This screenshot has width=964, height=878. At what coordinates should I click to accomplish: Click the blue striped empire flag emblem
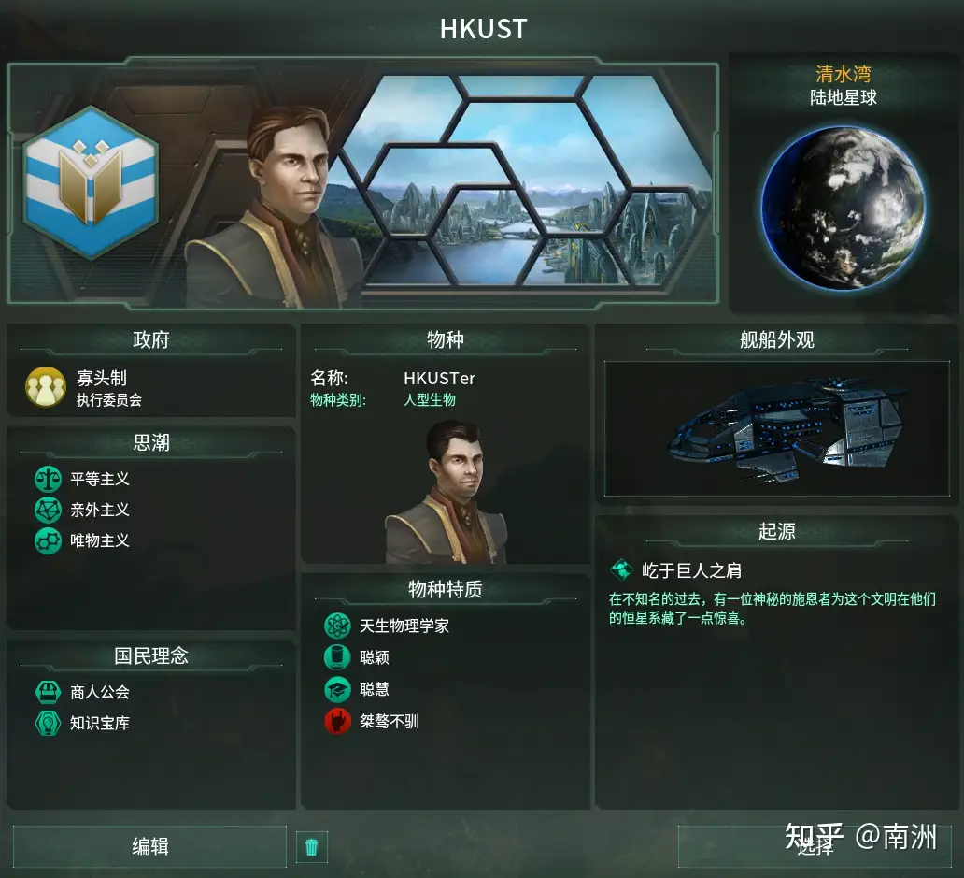[91, 182]
